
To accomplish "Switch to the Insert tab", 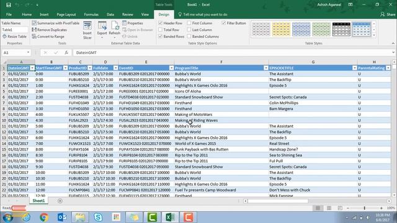I will 44,14.
